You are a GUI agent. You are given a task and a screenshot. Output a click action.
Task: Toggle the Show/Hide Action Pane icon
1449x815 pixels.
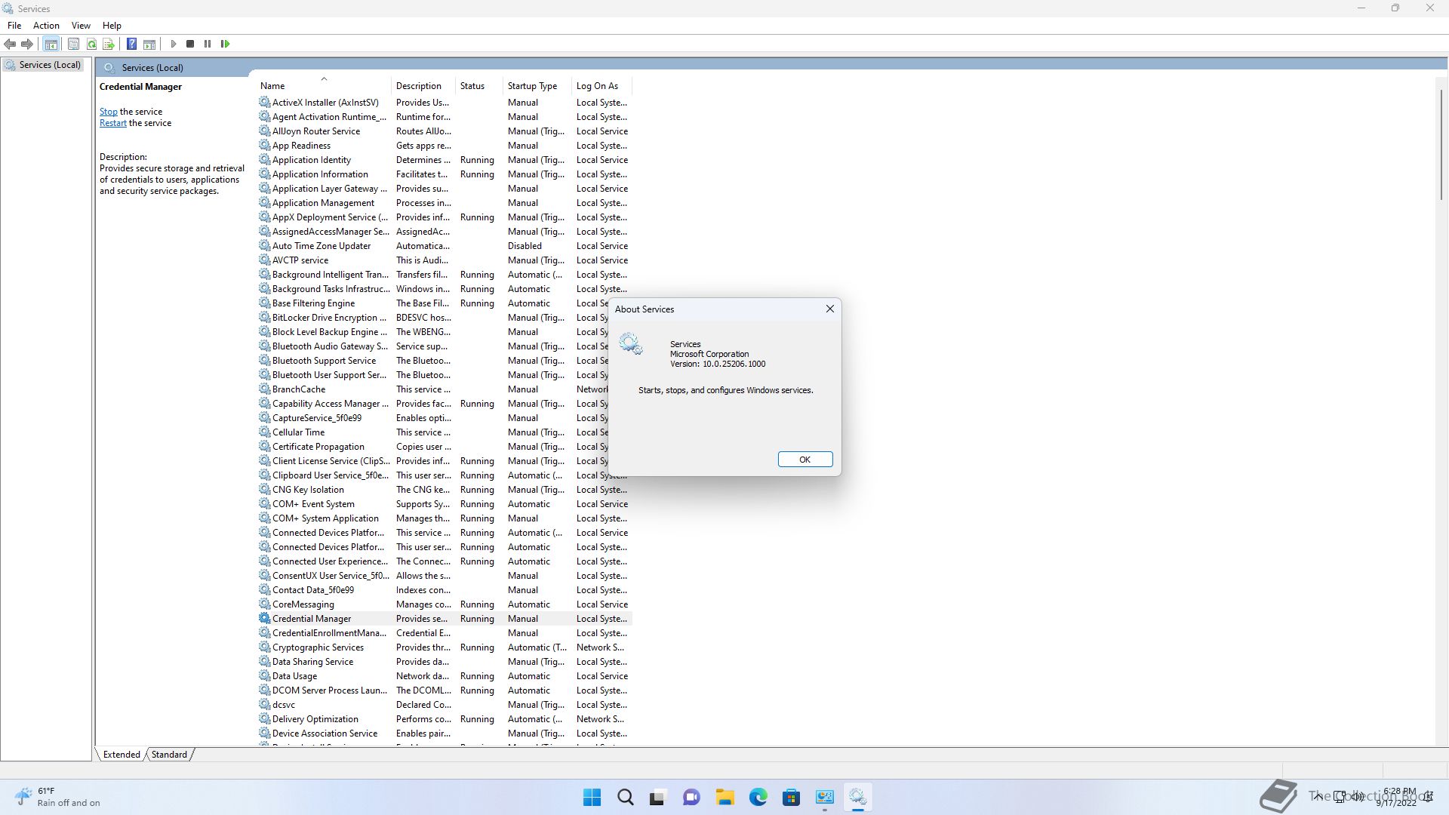pos(149,45)
